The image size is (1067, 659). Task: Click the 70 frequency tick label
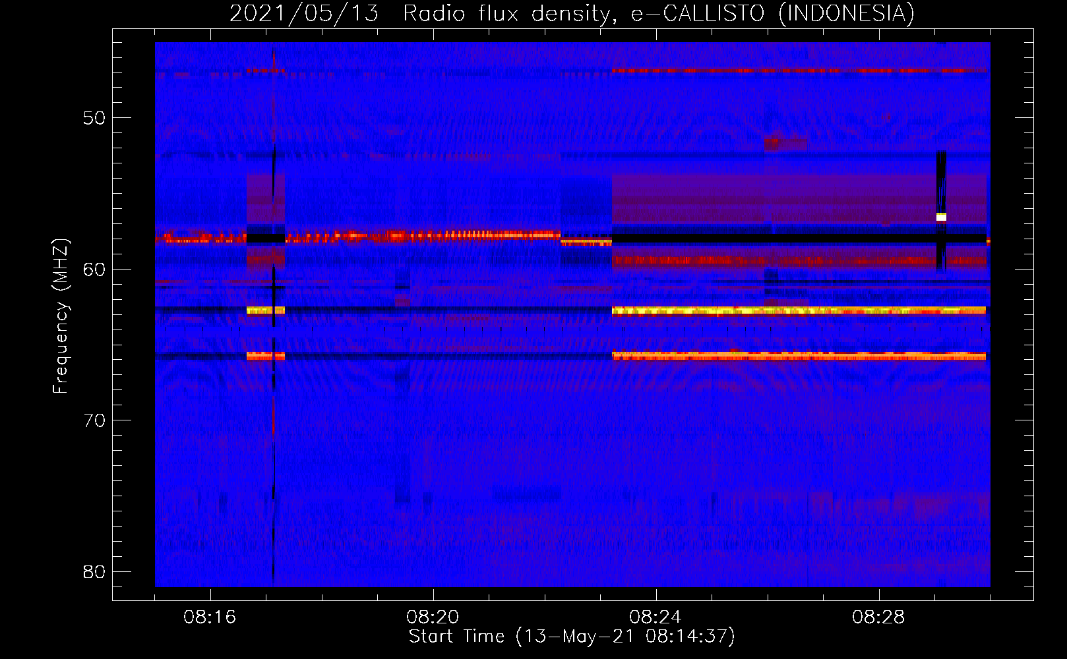click(x=94, y=420)
